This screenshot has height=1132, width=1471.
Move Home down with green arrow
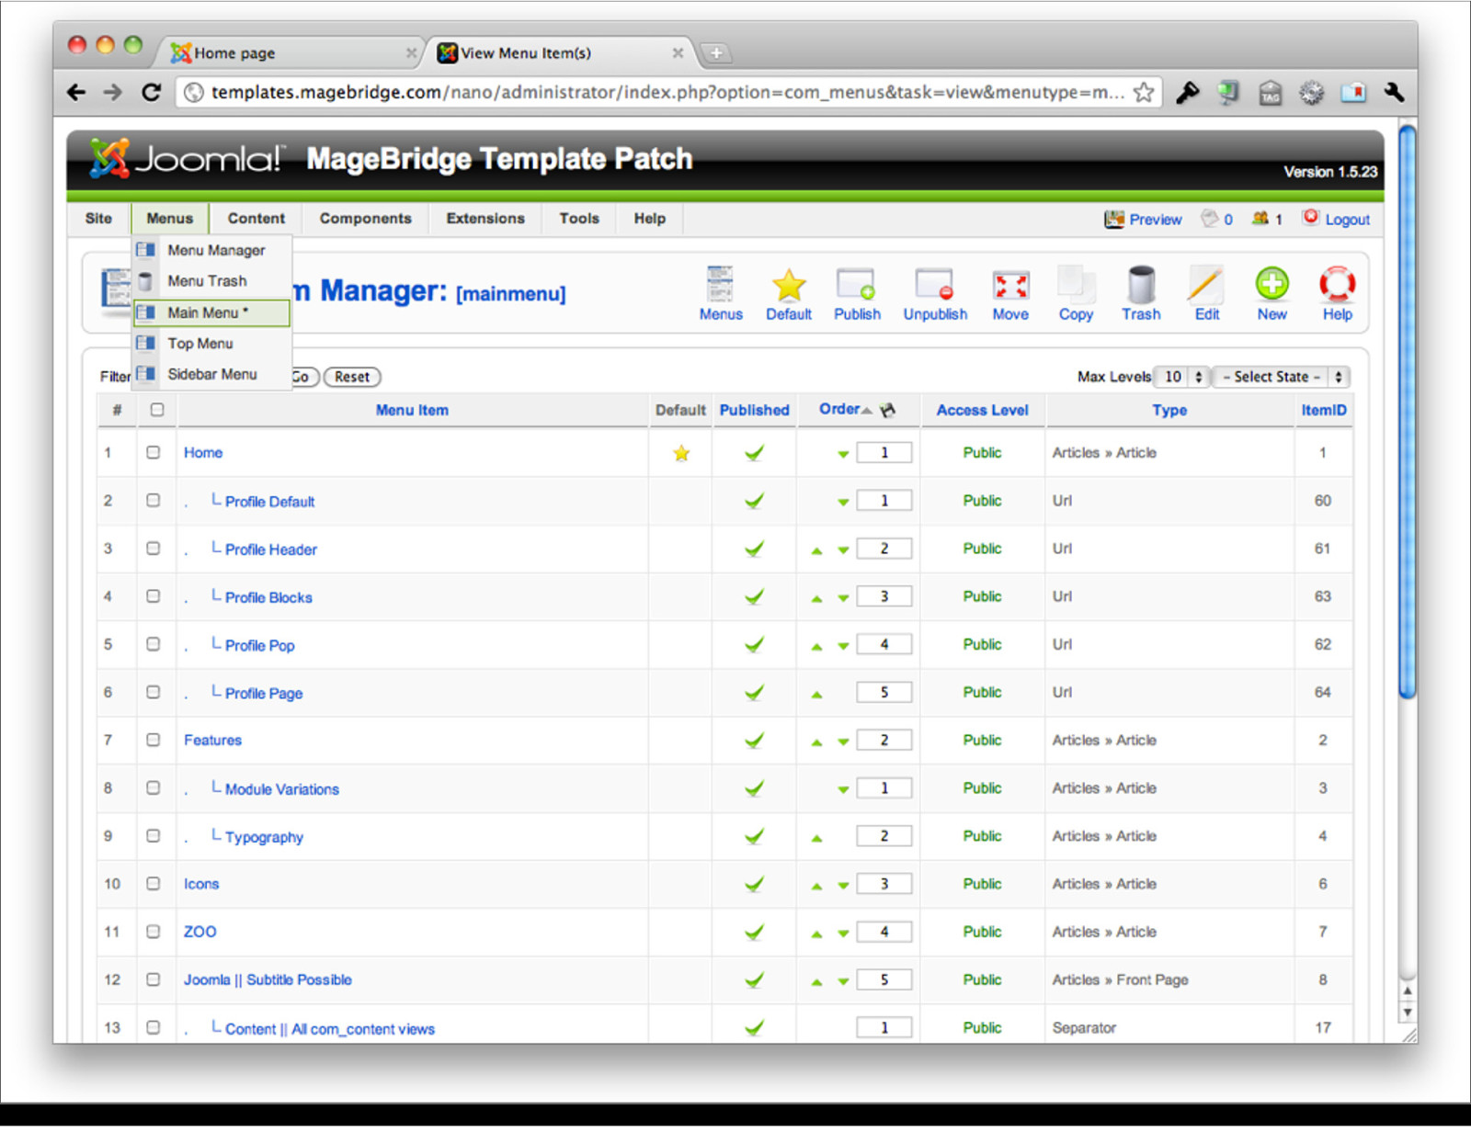tap(843, 454)
